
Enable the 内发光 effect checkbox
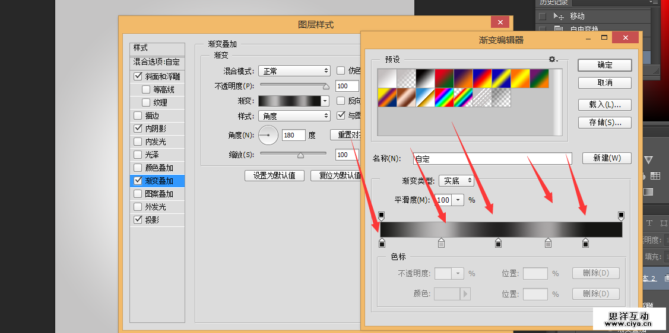coord(138,142)
